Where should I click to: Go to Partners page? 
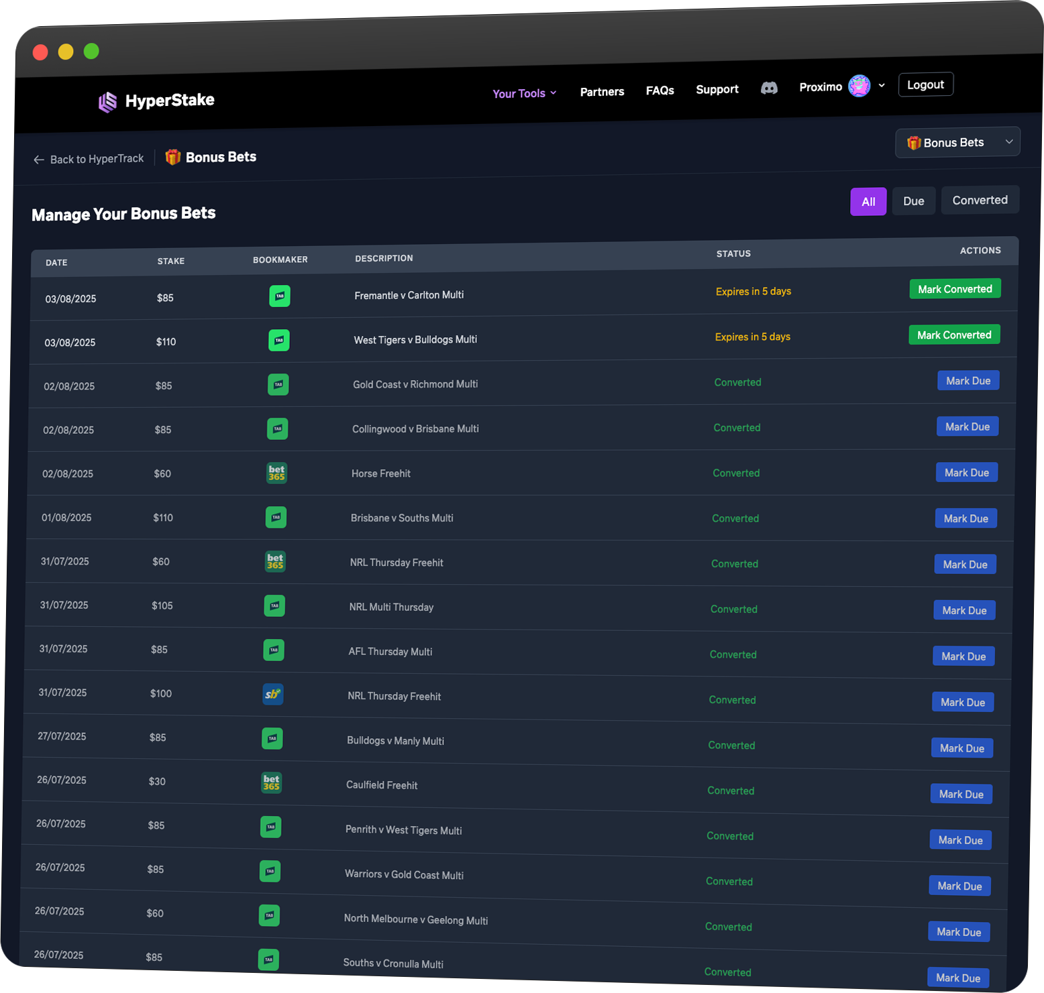coord(602,92)
